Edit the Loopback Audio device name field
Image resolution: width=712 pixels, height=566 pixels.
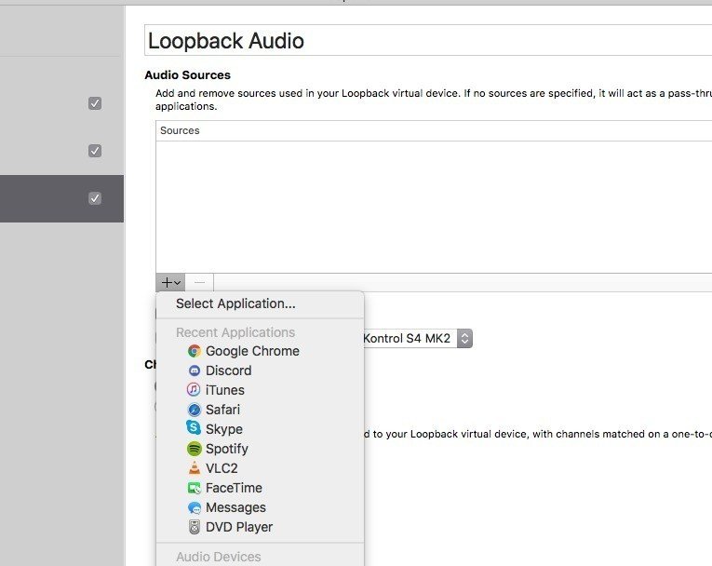click(x=428, y=40)
